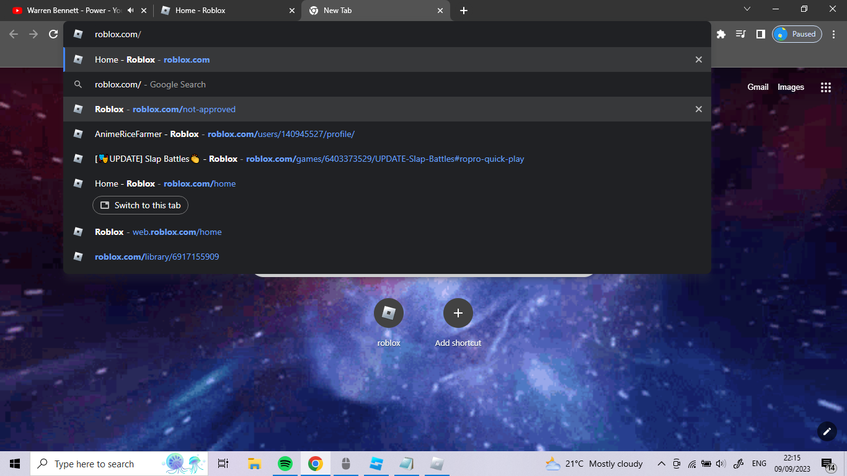Check the battery status tray icon
This screenshot has height=476, width=847.
click(706, 464)
